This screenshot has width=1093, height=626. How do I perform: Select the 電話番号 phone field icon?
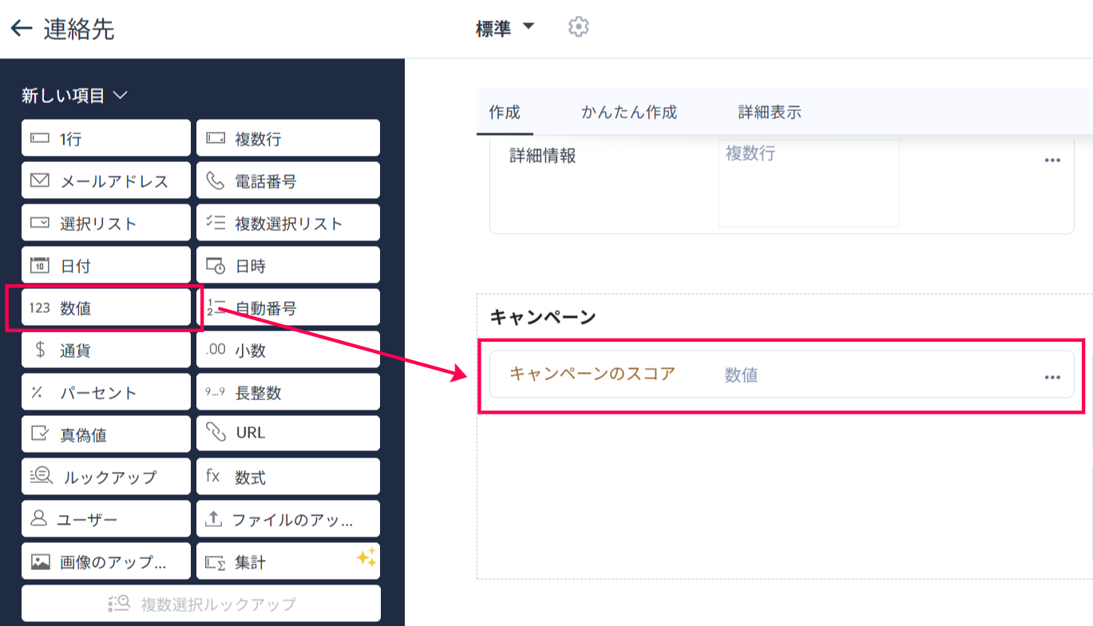tap(215, 180)
